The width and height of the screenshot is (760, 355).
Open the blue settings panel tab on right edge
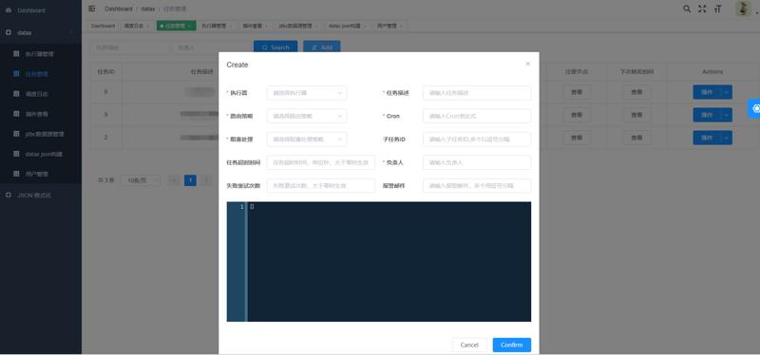click(x=754, y=108)
